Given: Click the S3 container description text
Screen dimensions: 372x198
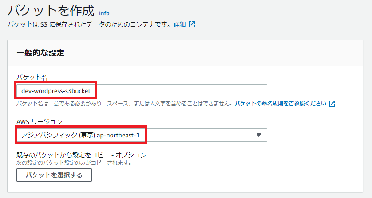Looking at the screenshot, I should click(x=89, y=24).
